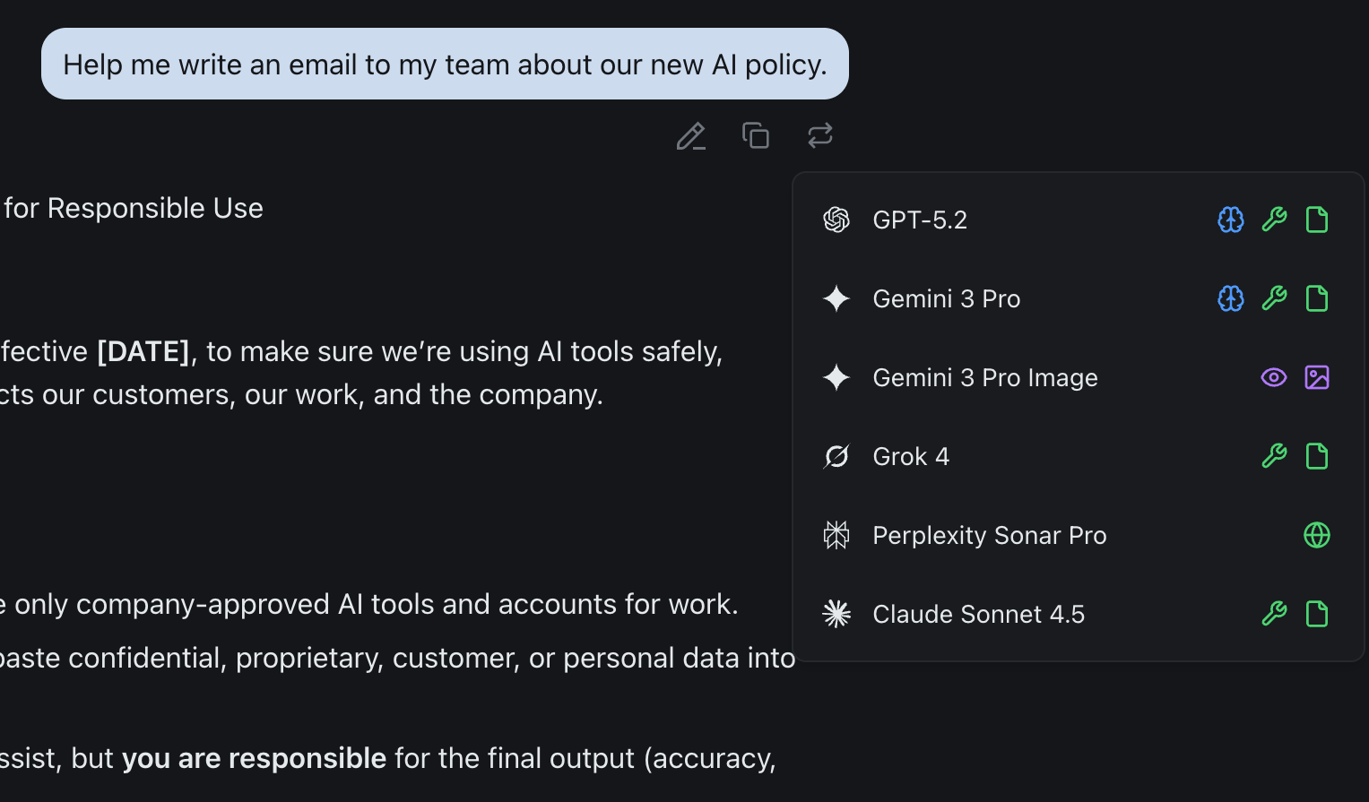
Task: Click the file icon beside Grok 4
Action: (x=1317, y=456)
